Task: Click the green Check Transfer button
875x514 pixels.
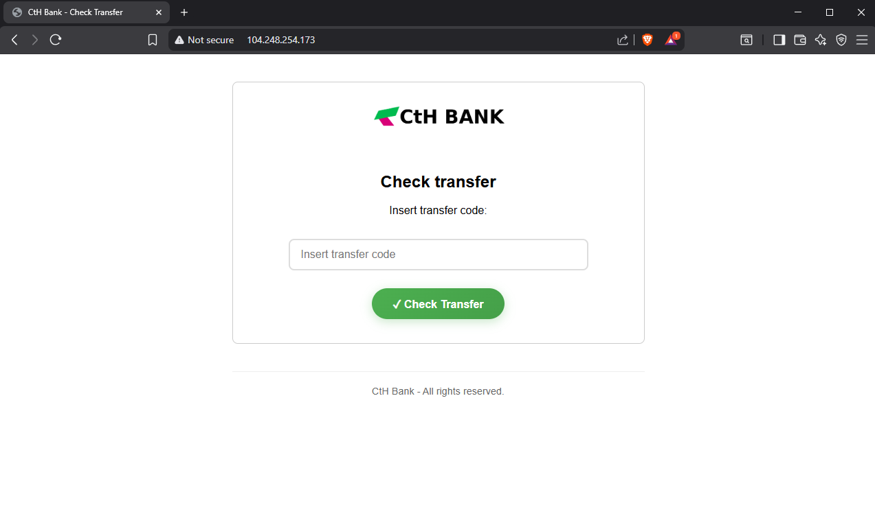Action: pos(438,304)
